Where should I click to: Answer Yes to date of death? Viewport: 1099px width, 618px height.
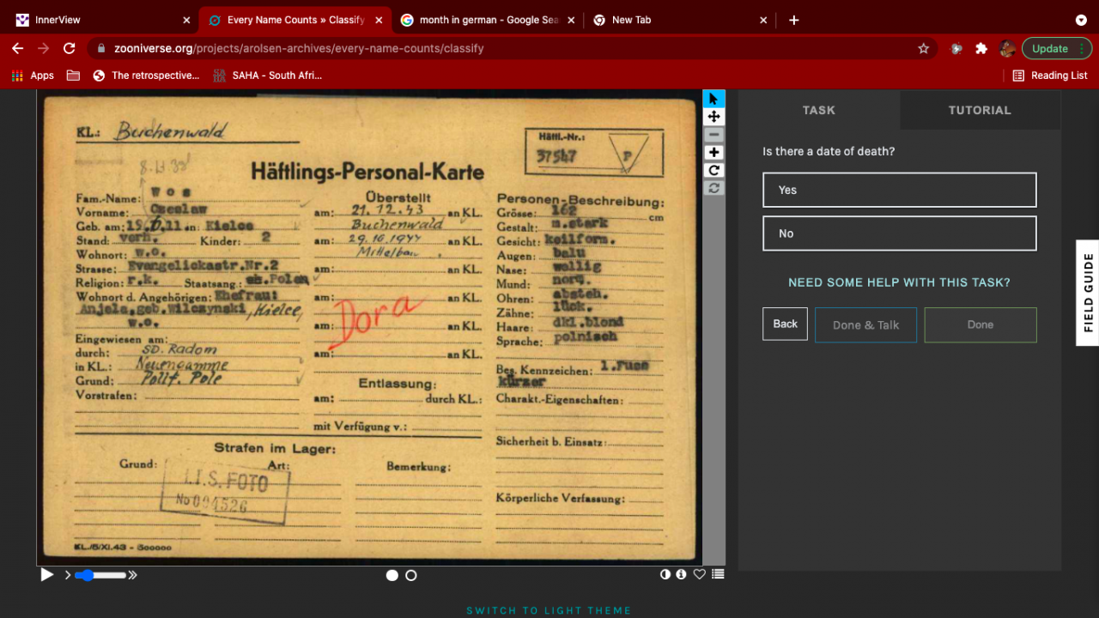tap(900, 190)
